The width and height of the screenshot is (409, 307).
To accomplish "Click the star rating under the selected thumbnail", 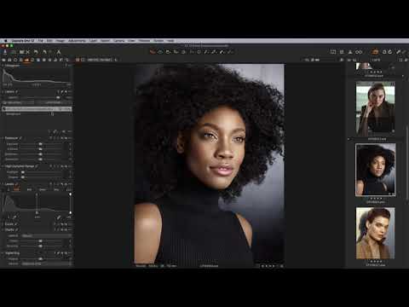I will click(x=376, y=199).
